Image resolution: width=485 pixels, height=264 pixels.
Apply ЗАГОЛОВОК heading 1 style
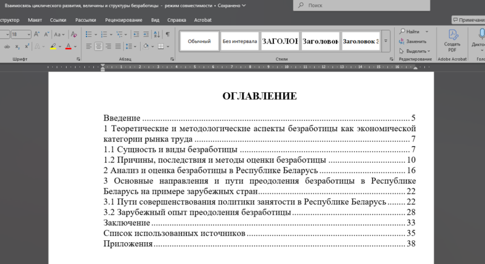coord(280,41)
